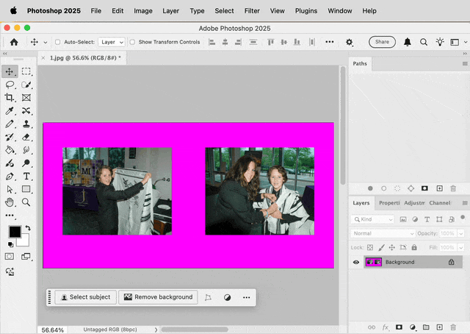Image resolution: width=470 pixels, height=334 pixels.
Task: Click the white background color swatch
Action: (25, 242)
